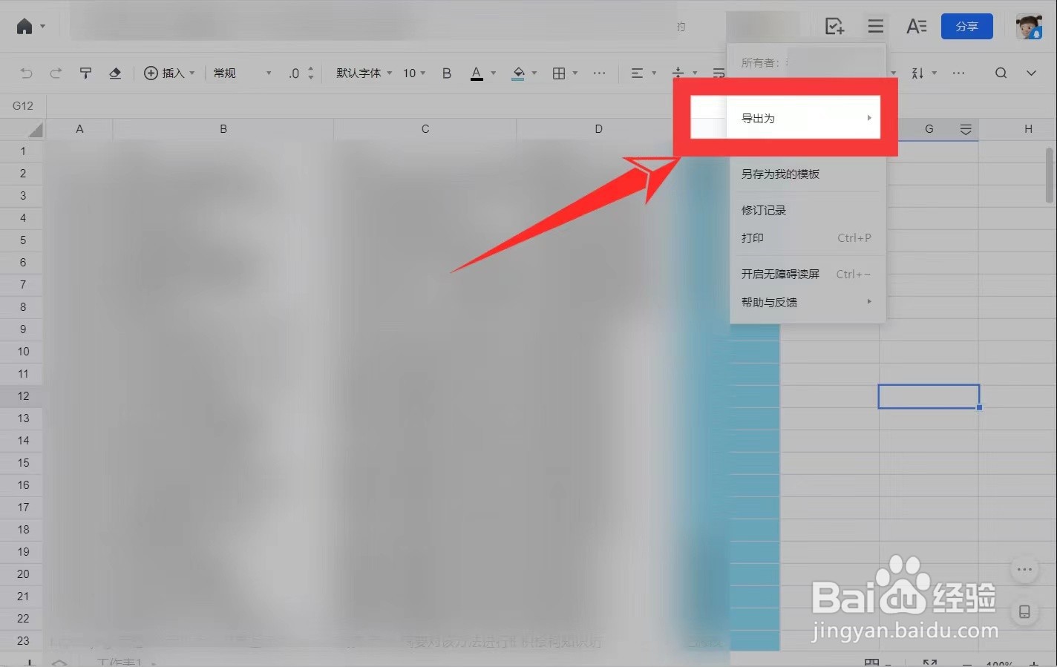Click the blue 分享 share button

[x=966, y=27]
